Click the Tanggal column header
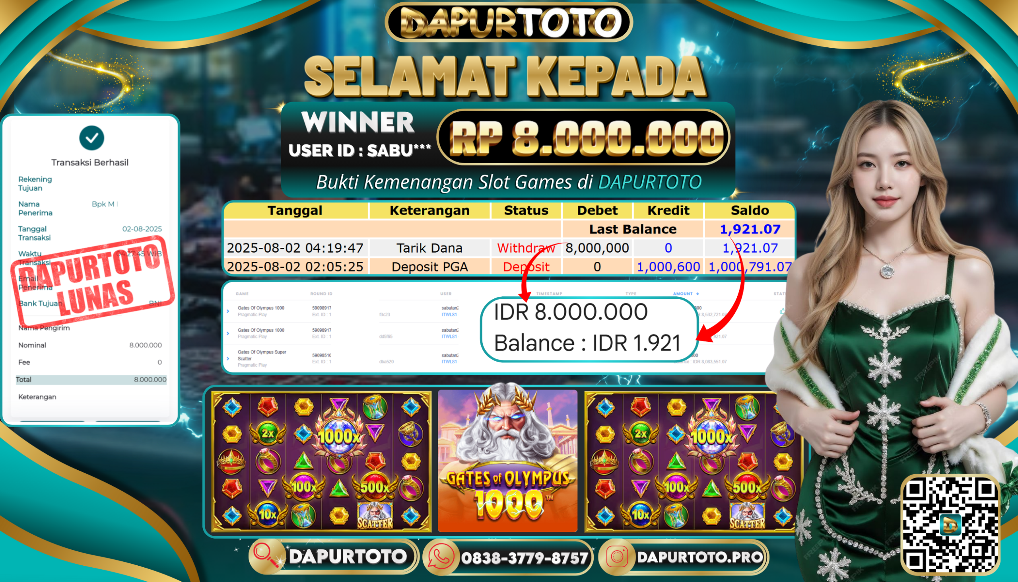 pyautogui.click(x=295, y=210)
